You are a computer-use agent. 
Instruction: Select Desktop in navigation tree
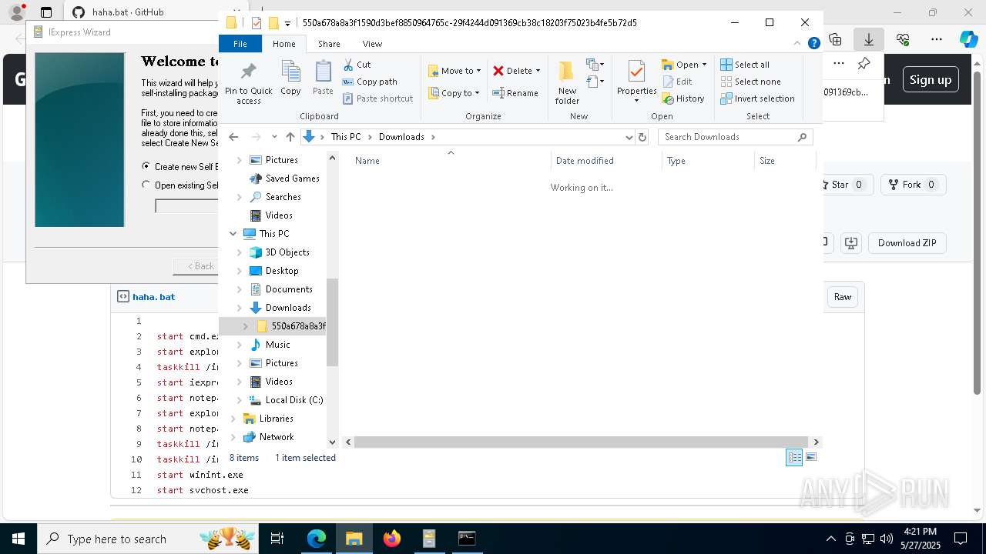[282, 271]
